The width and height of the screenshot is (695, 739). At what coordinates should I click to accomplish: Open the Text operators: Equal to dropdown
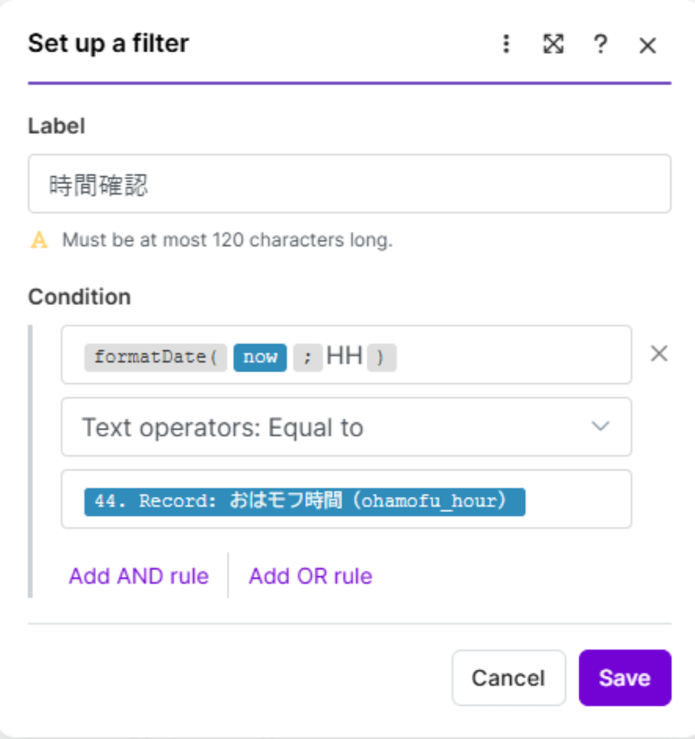tap(335, 427)
